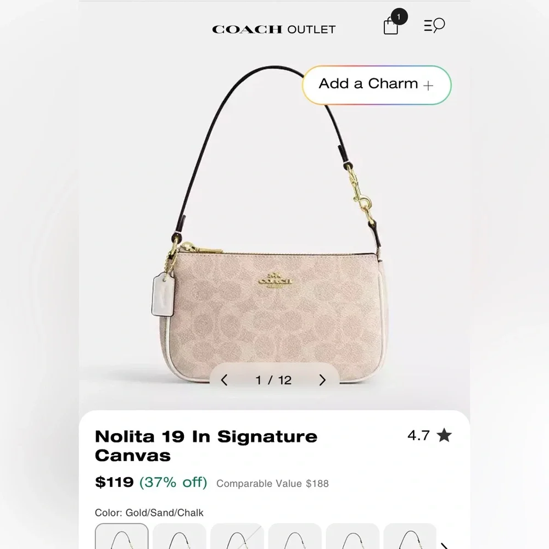Click the star rating icon
This screenshot has height=549, width=549.
pyautogui.click(x=444, y=435)
